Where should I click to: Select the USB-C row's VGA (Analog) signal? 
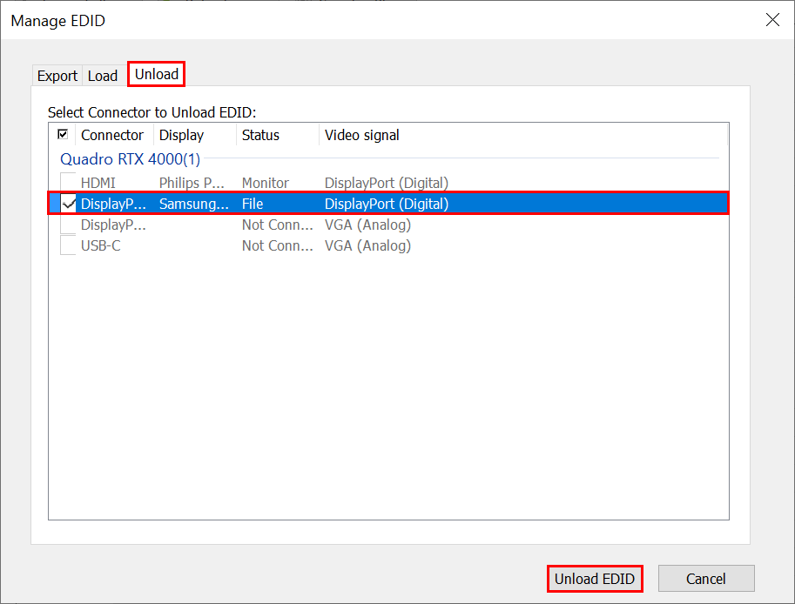pos(367,245)
